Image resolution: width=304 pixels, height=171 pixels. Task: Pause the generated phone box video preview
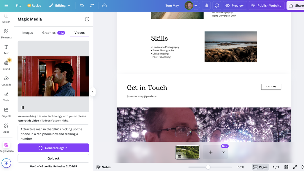point(23,107)
